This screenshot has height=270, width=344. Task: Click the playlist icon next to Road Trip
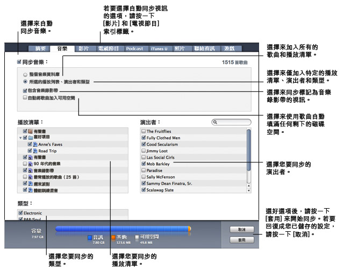tap(35, 151)
